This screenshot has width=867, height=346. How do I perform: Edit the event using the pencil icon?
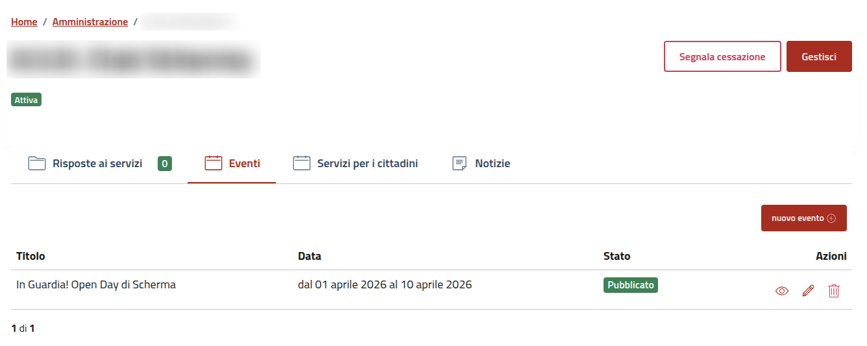(808, 292)
